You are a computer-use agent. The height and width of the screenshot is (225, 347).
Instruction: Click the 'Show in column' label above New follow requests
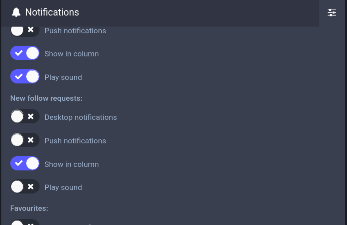click(x=72, y=54)
